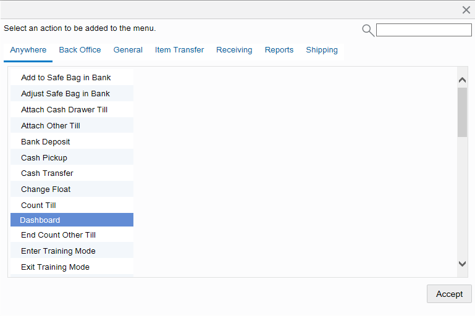Open the Back Office tab
The image size is (475, 316).
click(x=80, y=50)
